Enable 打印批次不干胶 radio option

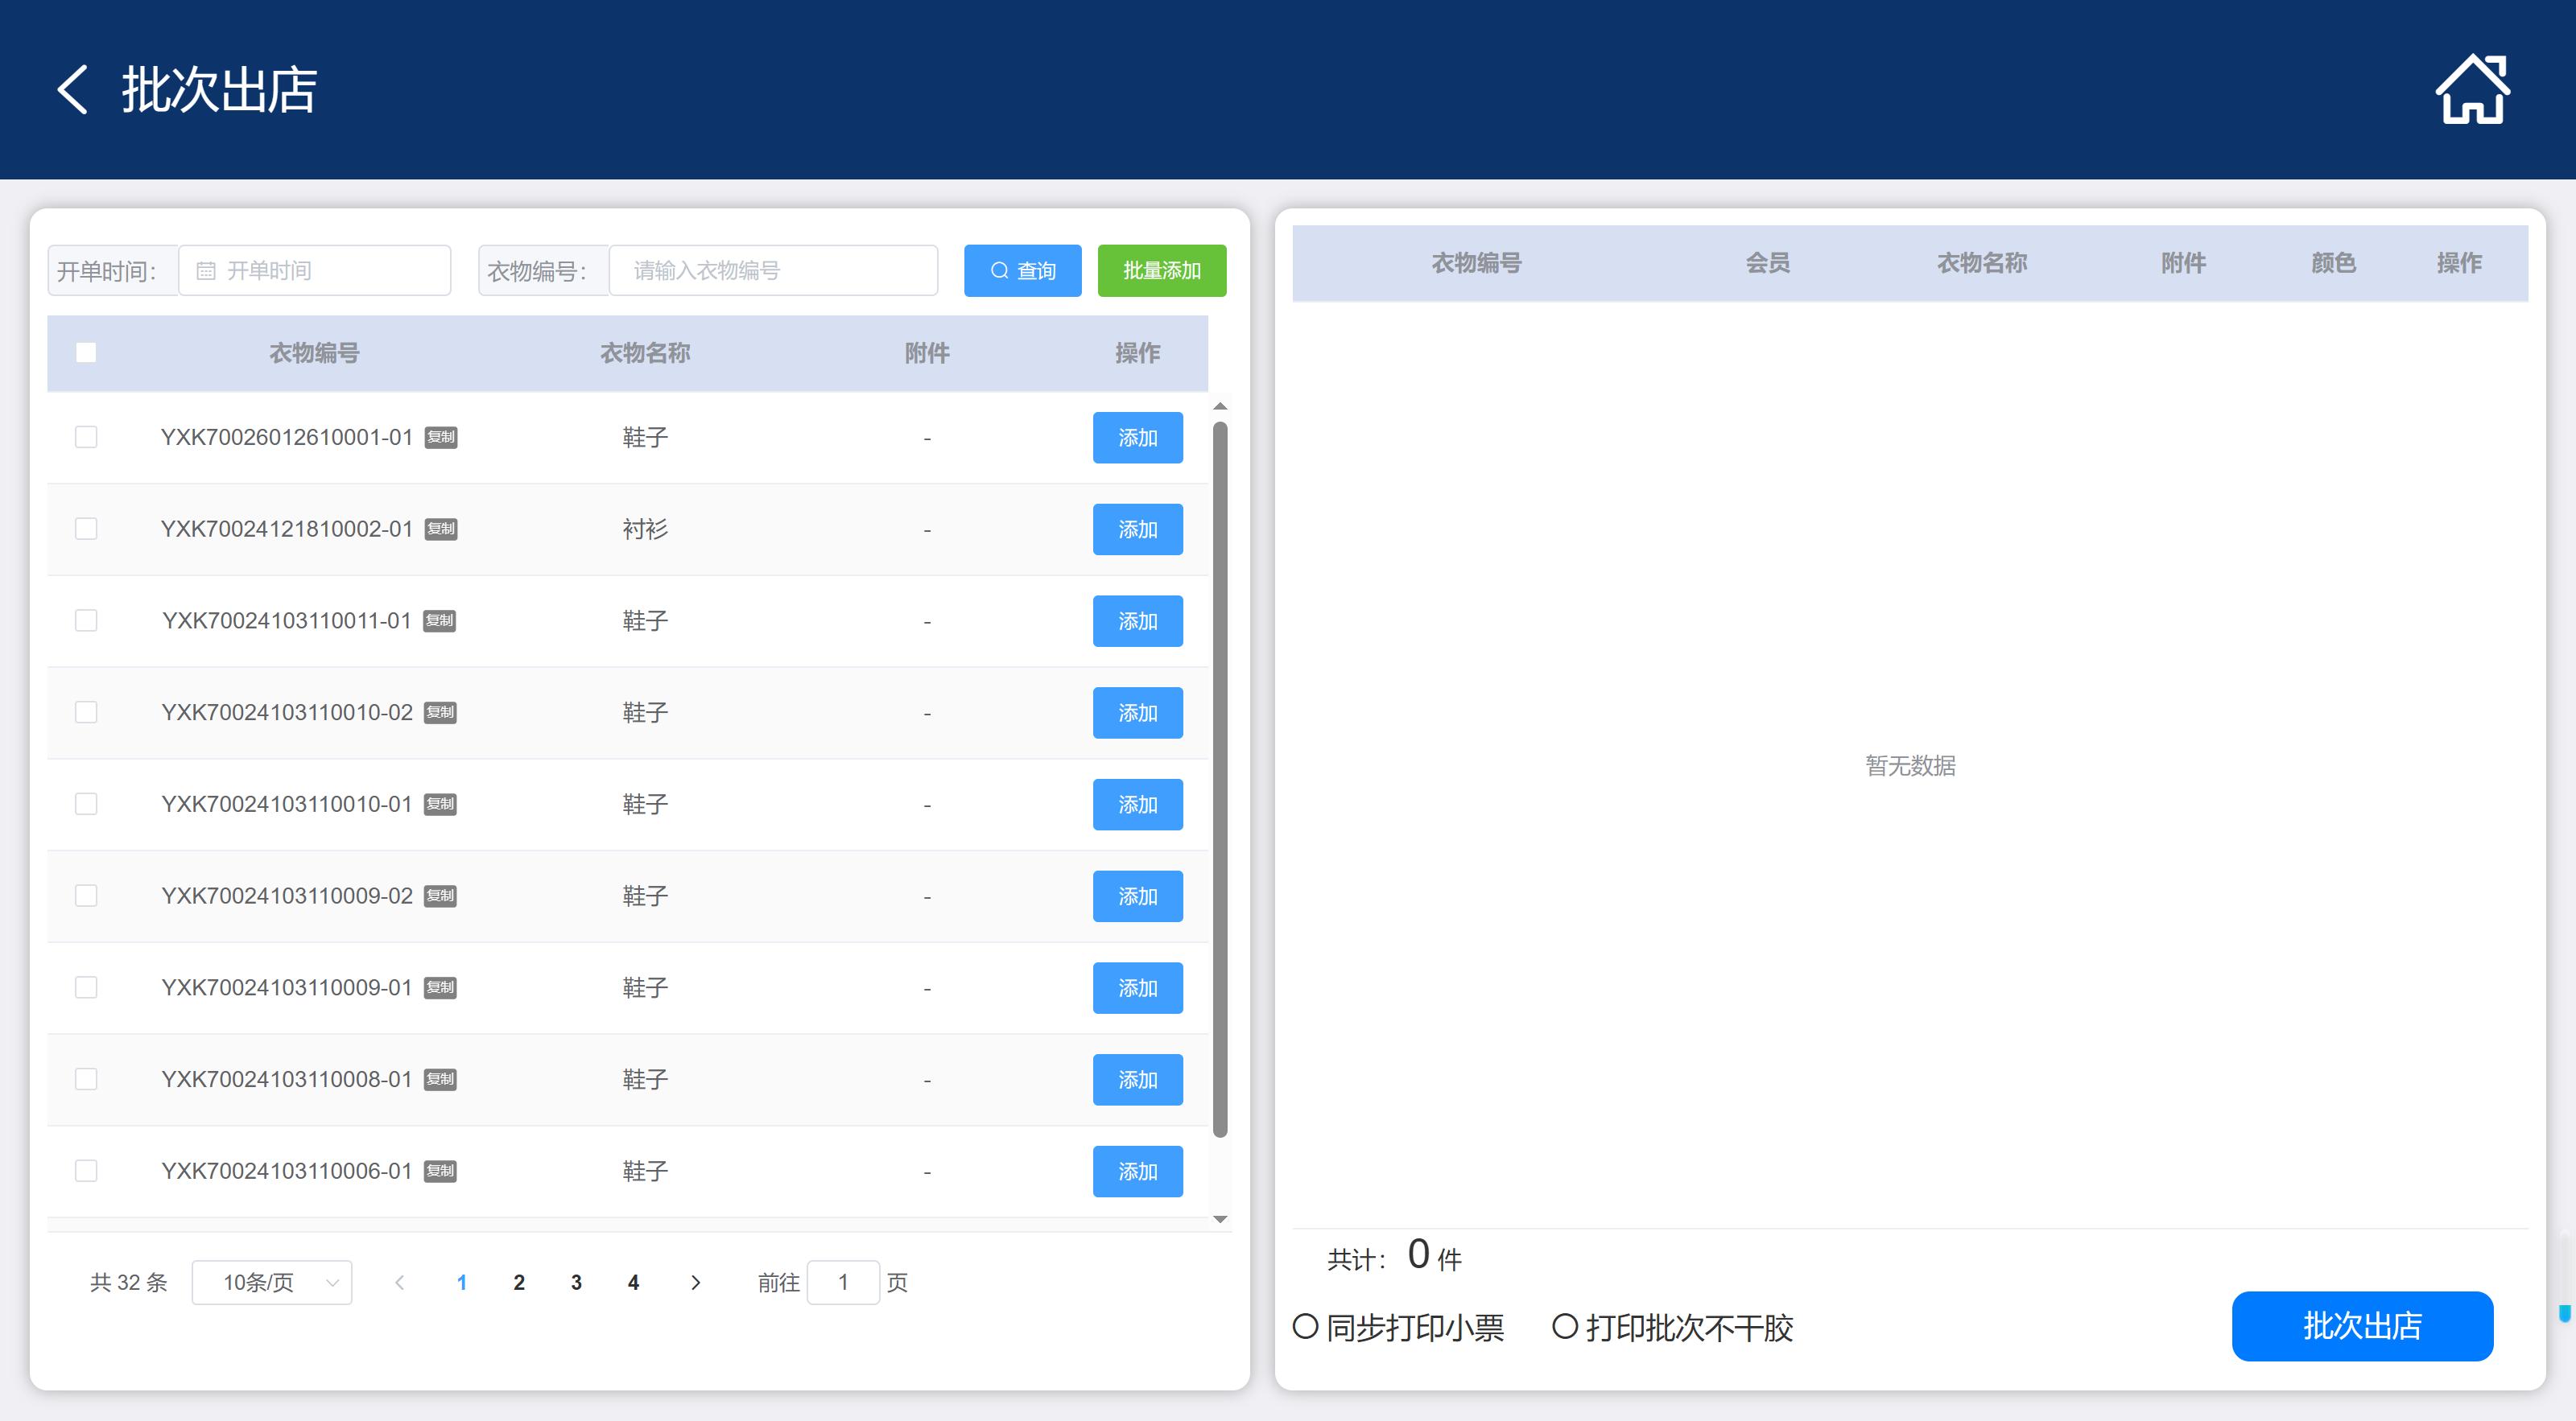pyautogui.click(x=1564, y=1327)
